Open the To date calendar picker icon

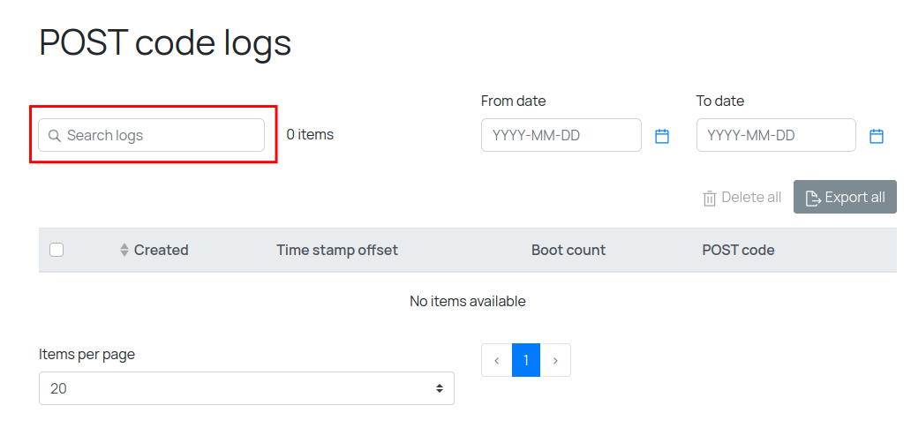tap(877, 136)
